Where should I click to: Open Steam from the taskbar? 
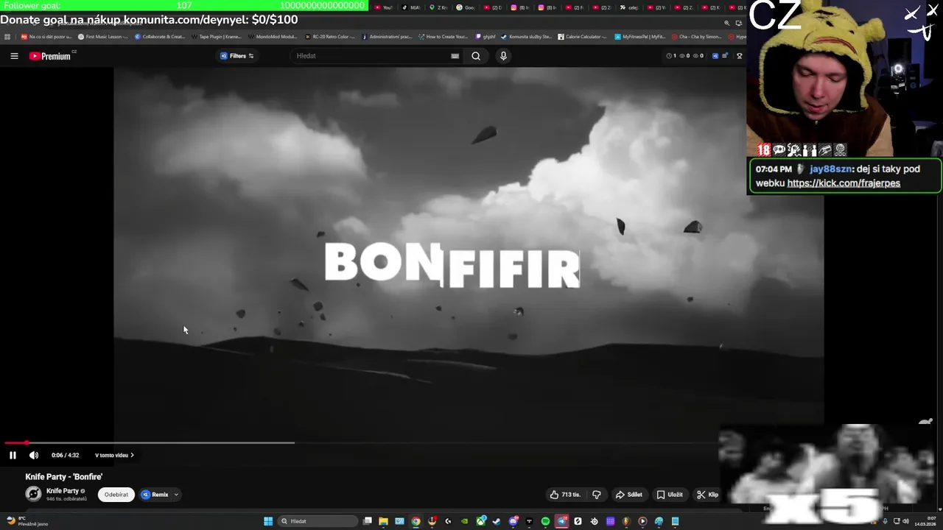click(x=496, y=521)
